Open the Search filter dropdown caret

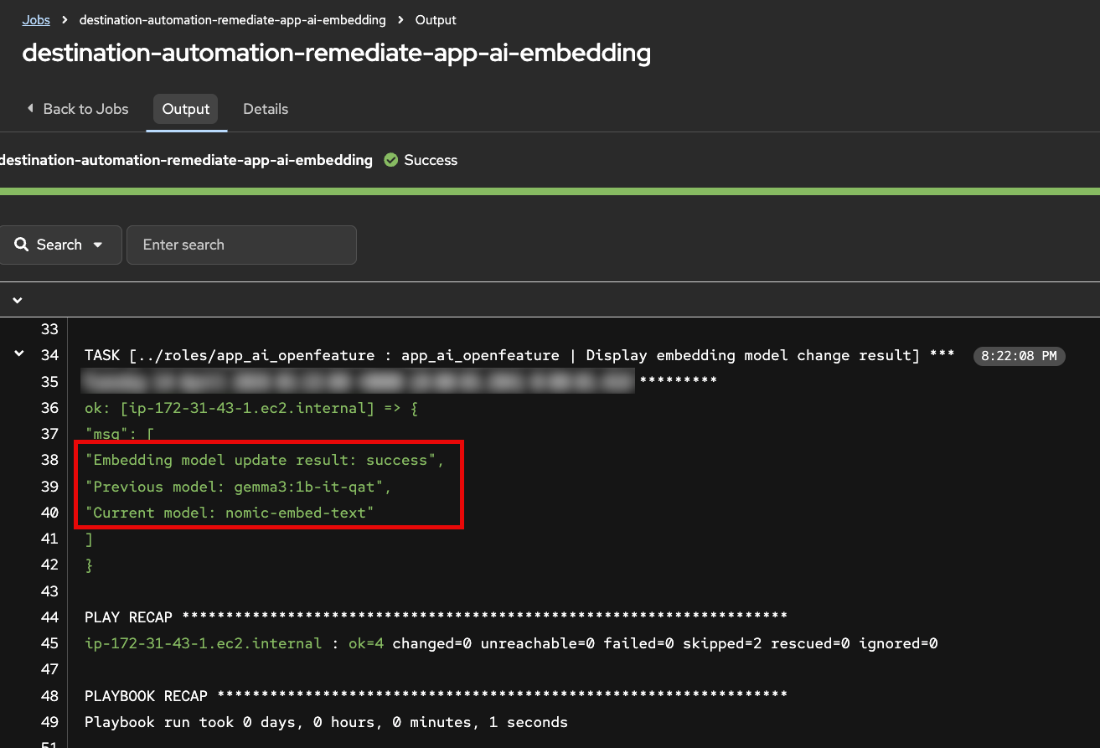pos(98,245)
